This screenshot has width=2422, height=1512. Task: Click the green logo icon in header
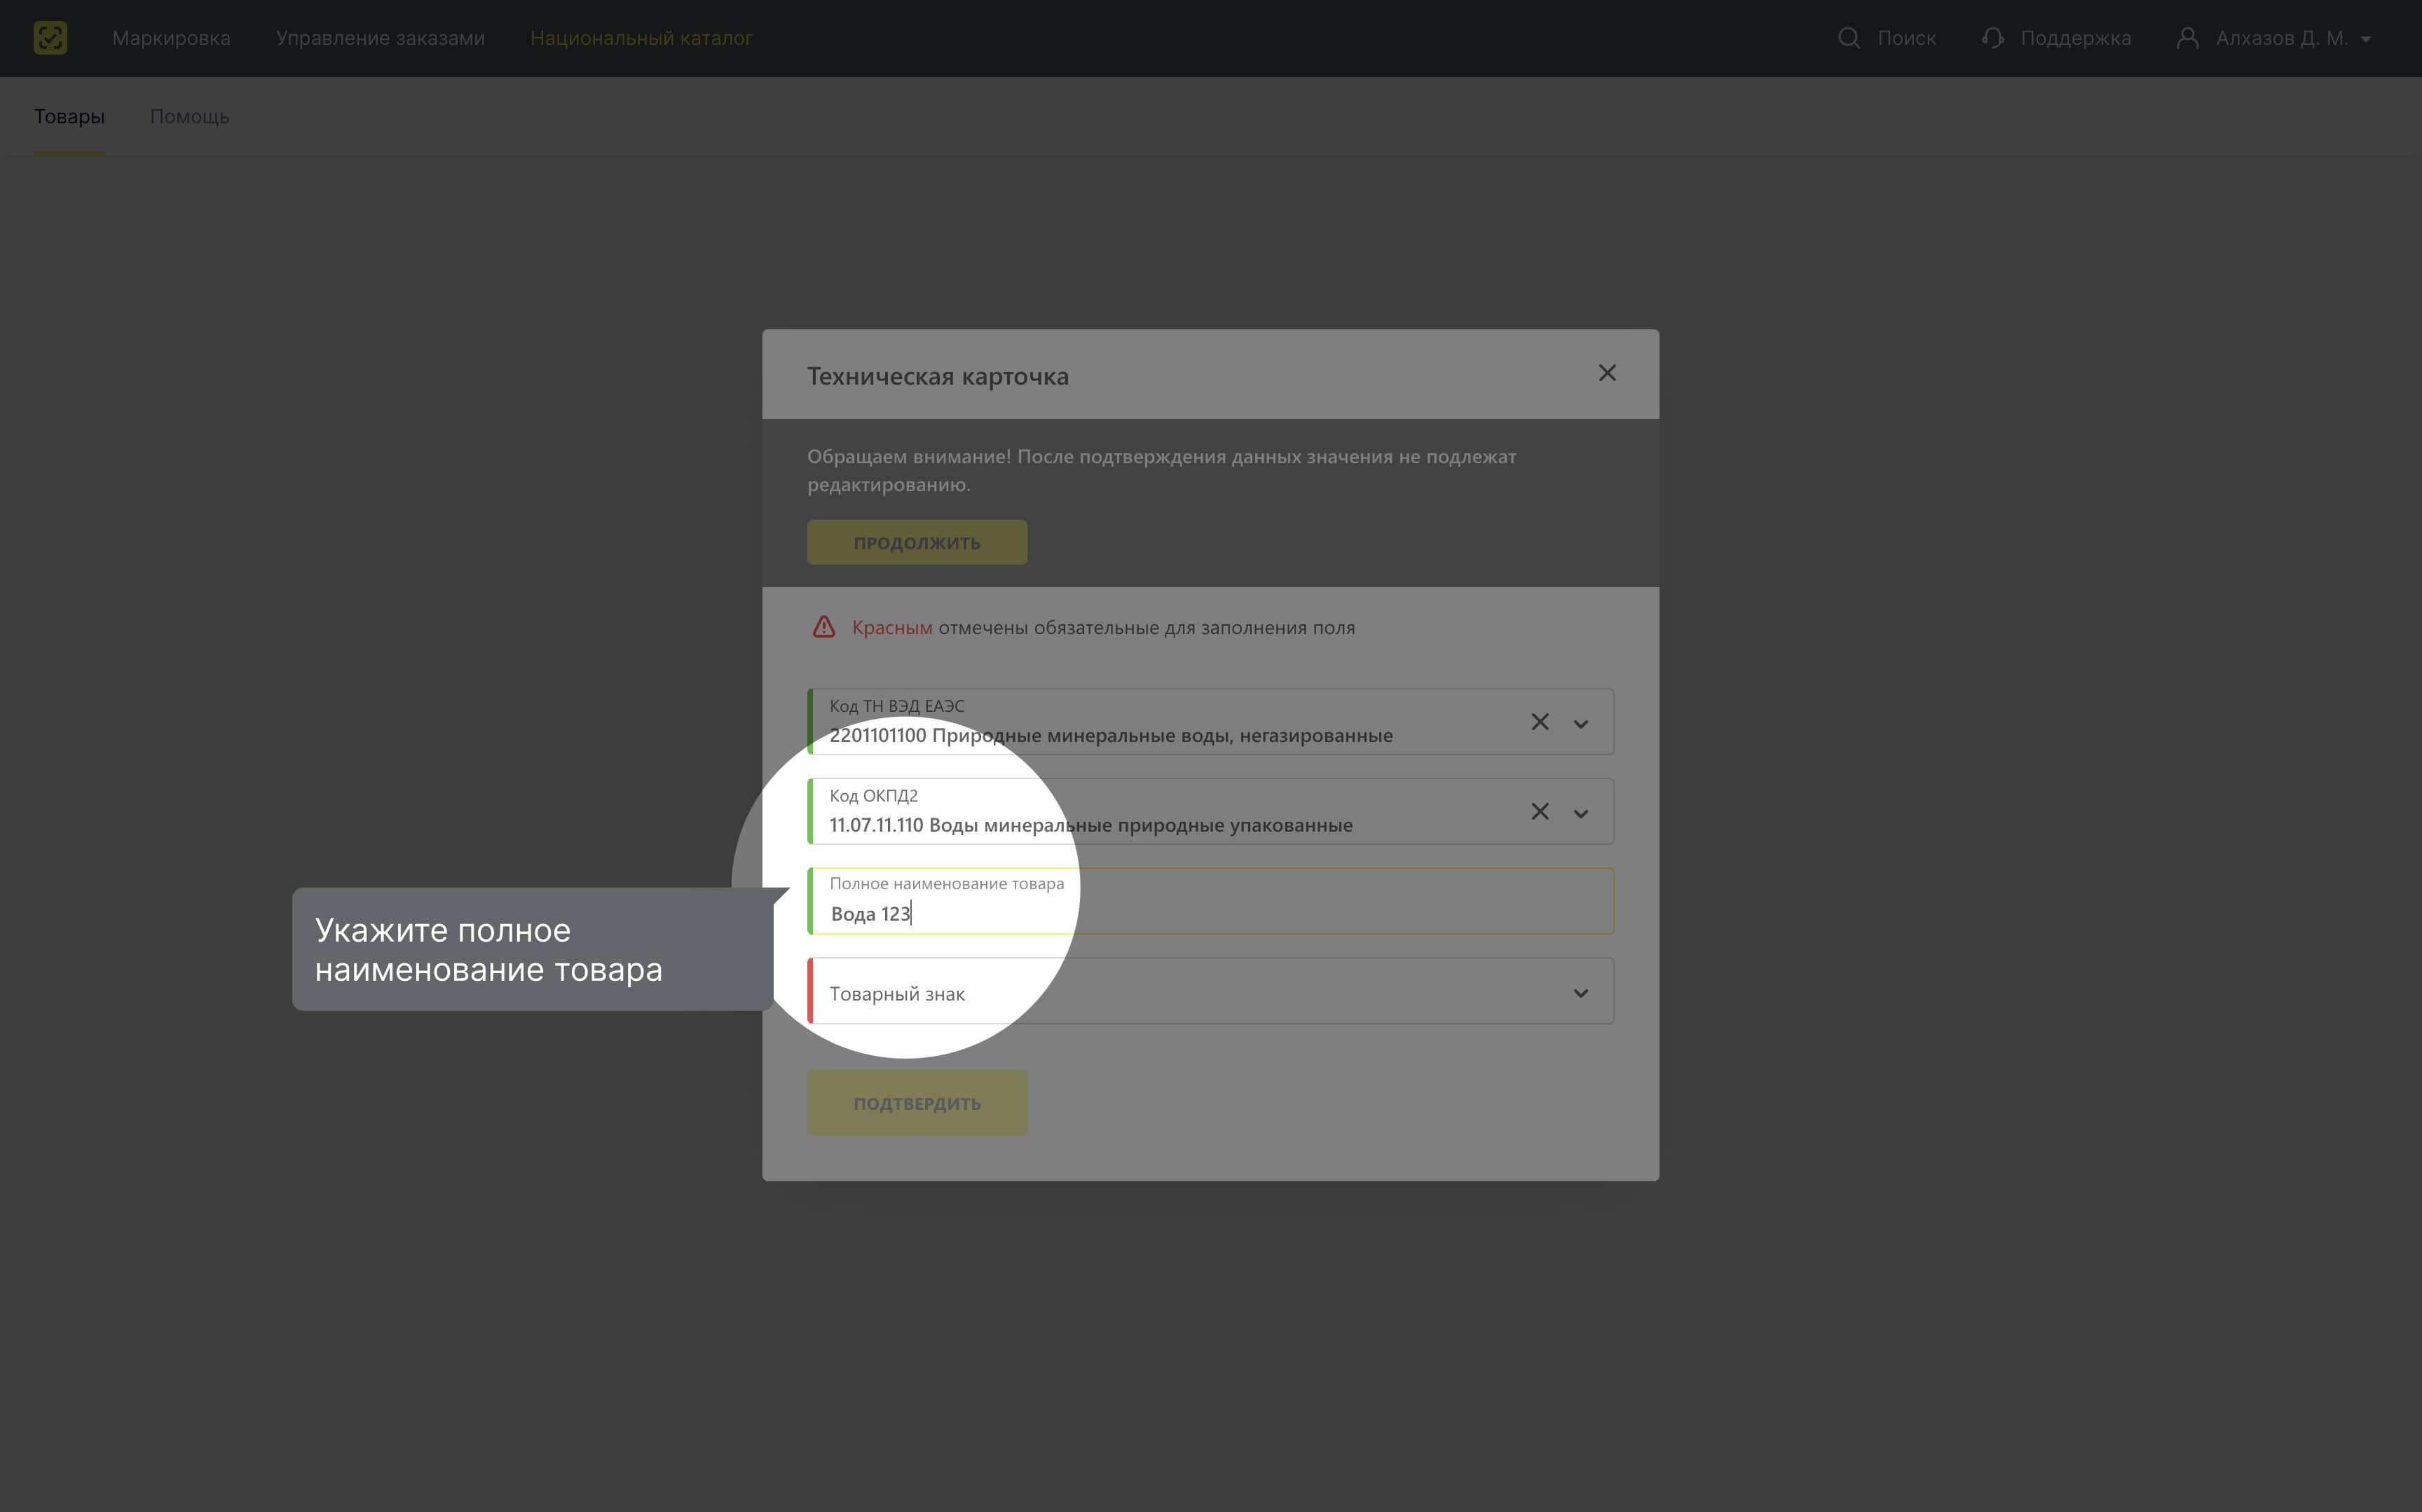[50, 38]
